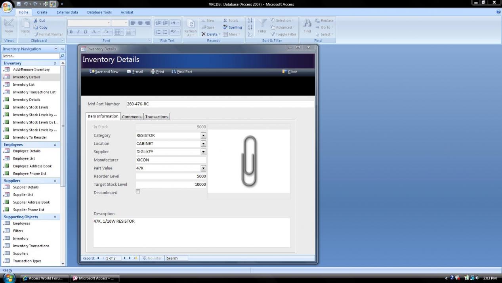Go to the next record arrow
The width and height of the screenshot is (502, 283).
[125, 258]
